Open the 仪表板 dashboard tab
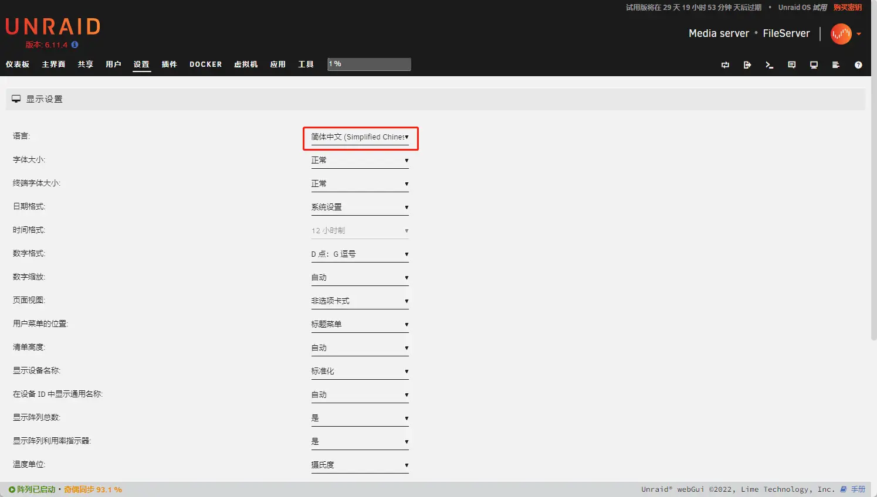 tap(18, 64)
